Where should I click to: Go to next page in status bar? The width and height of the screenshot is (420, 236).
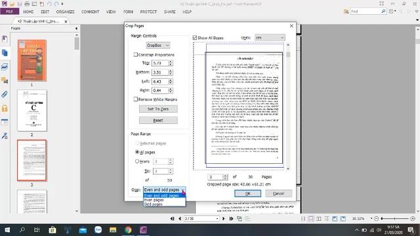pos(224,218)
